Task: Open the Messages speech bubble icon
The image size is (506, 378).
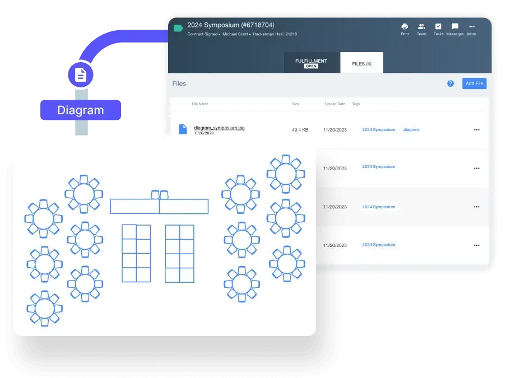Action: [454, 27]
